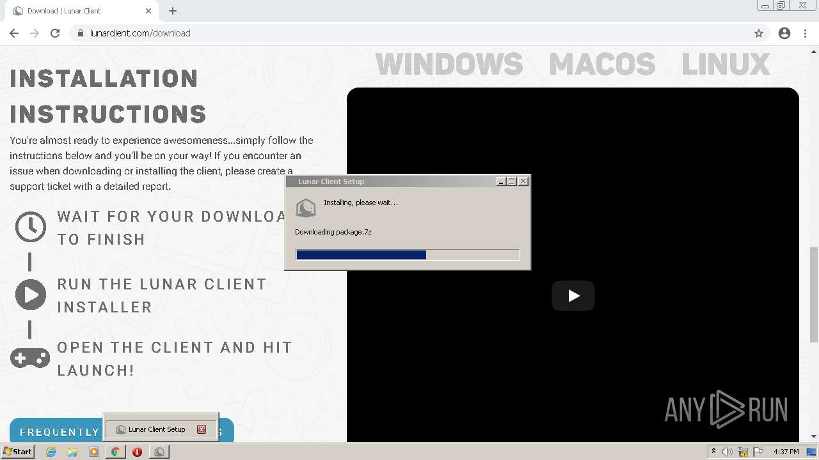Viewport: 819px width, 460px height.
Task: Click the Installation Instructions heading
Action: pyautogui.click(x=108, y=96)
